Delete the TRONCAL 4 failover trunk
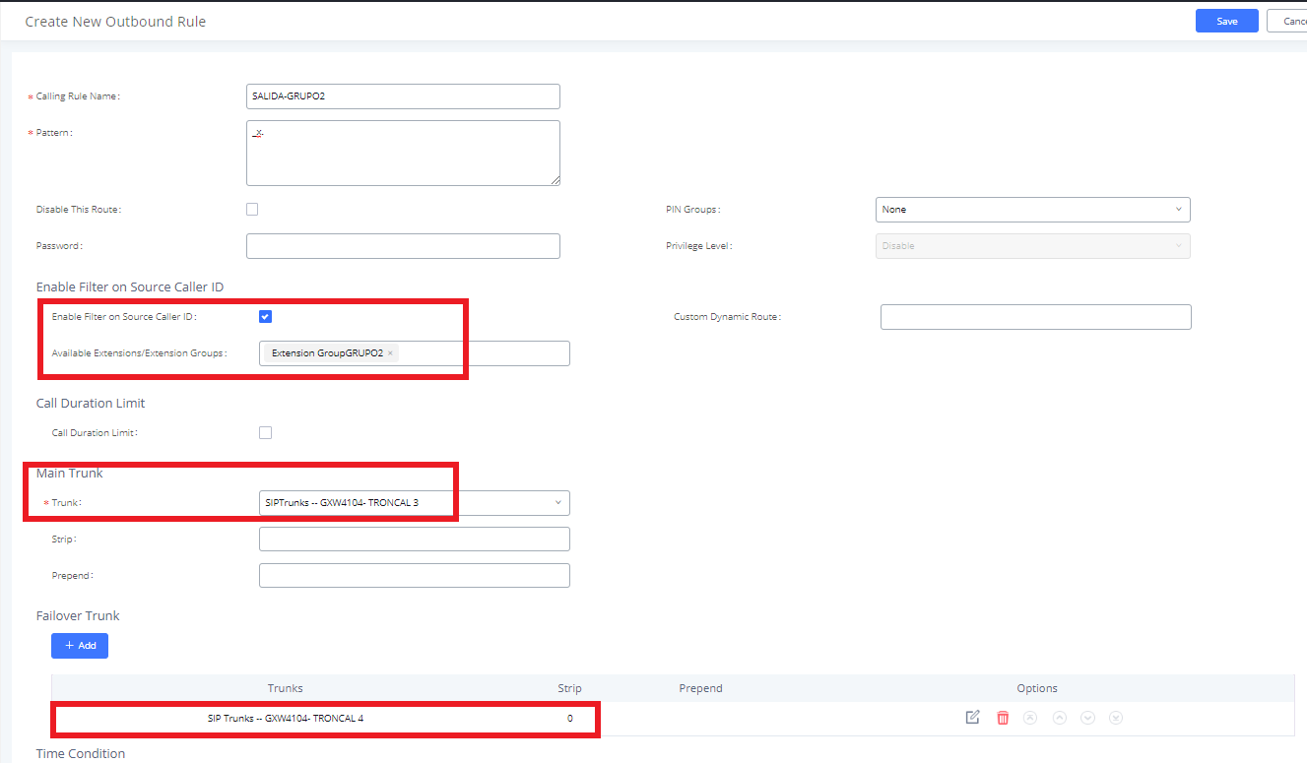Viewport: 1307px width, 763px height. (x=1003, y=717)
